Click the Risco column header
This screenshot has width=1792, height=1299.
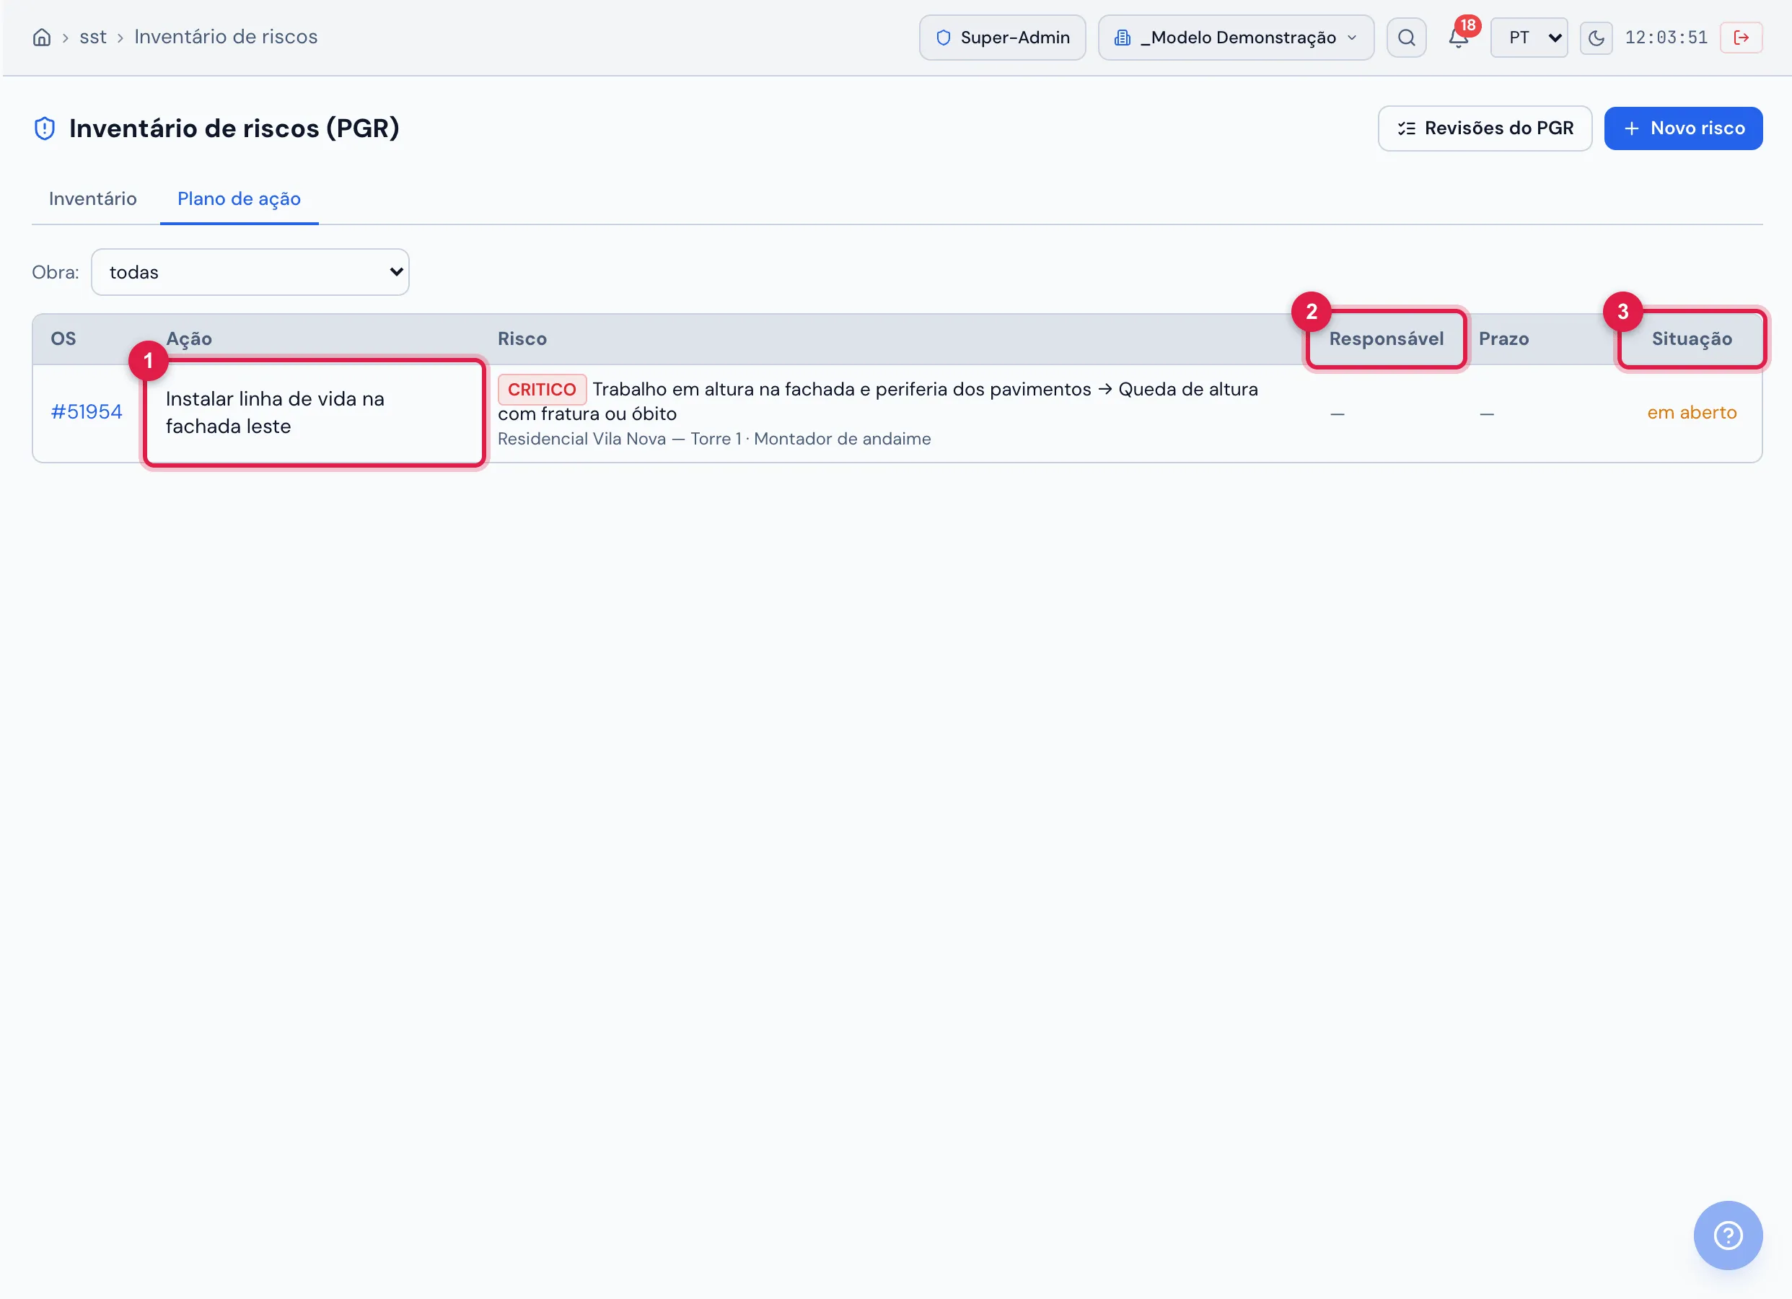tap(522, 338)
